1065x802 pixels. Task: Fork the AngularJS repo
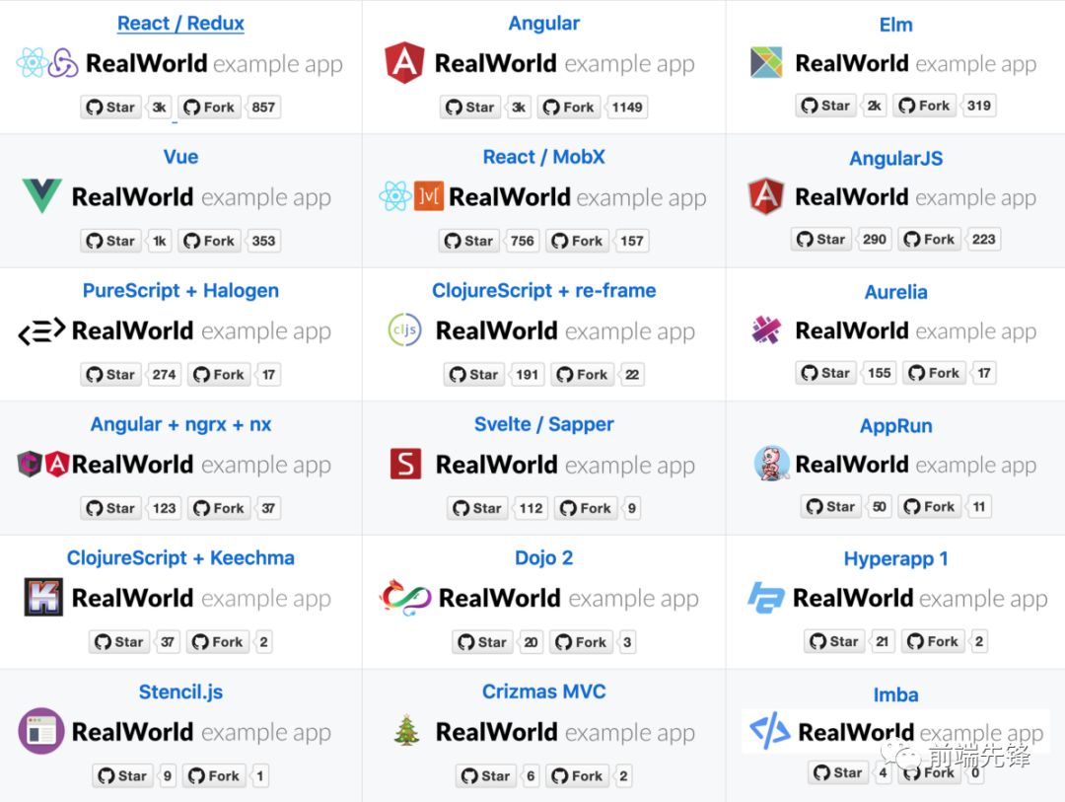930,240
